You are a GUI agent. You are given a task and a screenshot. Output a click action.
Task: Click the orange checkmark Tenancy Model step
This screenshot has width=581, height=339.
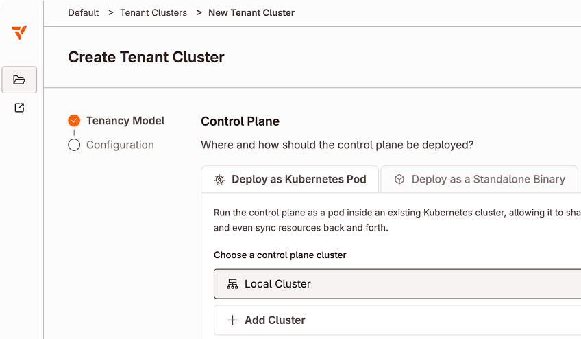[x=74, y=121]
